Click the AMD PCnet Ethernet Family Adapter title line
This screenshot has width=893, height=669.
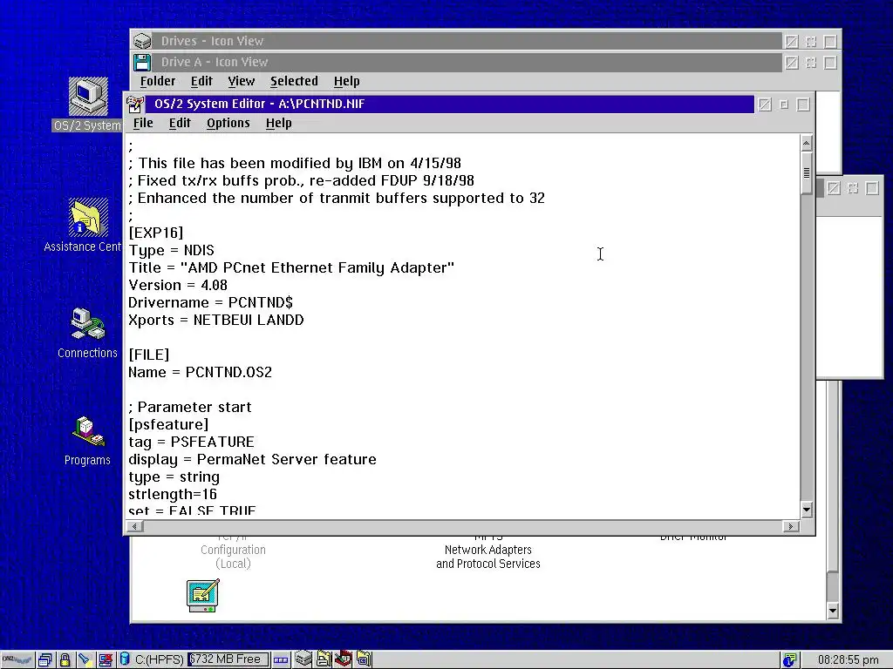pos(291,268)
